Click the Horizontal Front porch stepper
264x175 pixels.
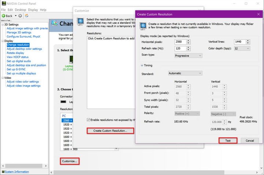point(188,93)
